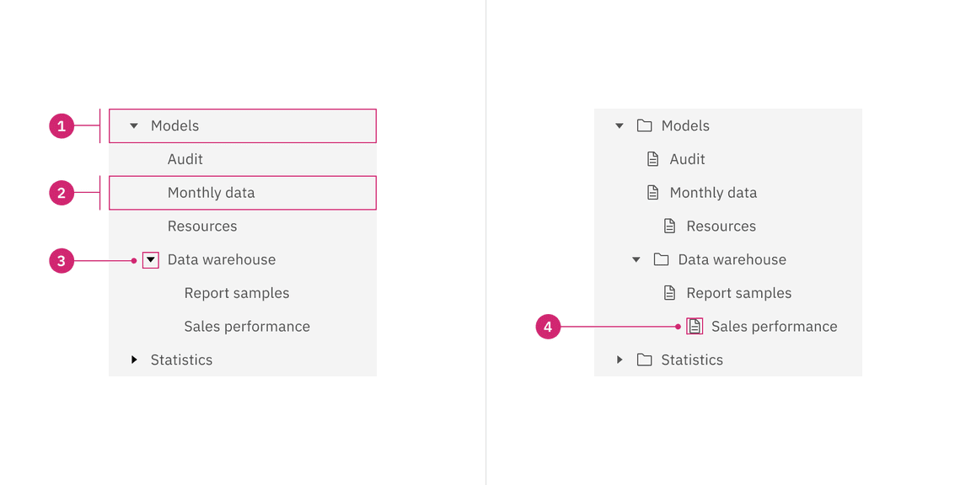Click the highlighted document icon beside Sales performance
Image resolution: width=971 pixels, height=485 pixels.
tap(695, 326)
